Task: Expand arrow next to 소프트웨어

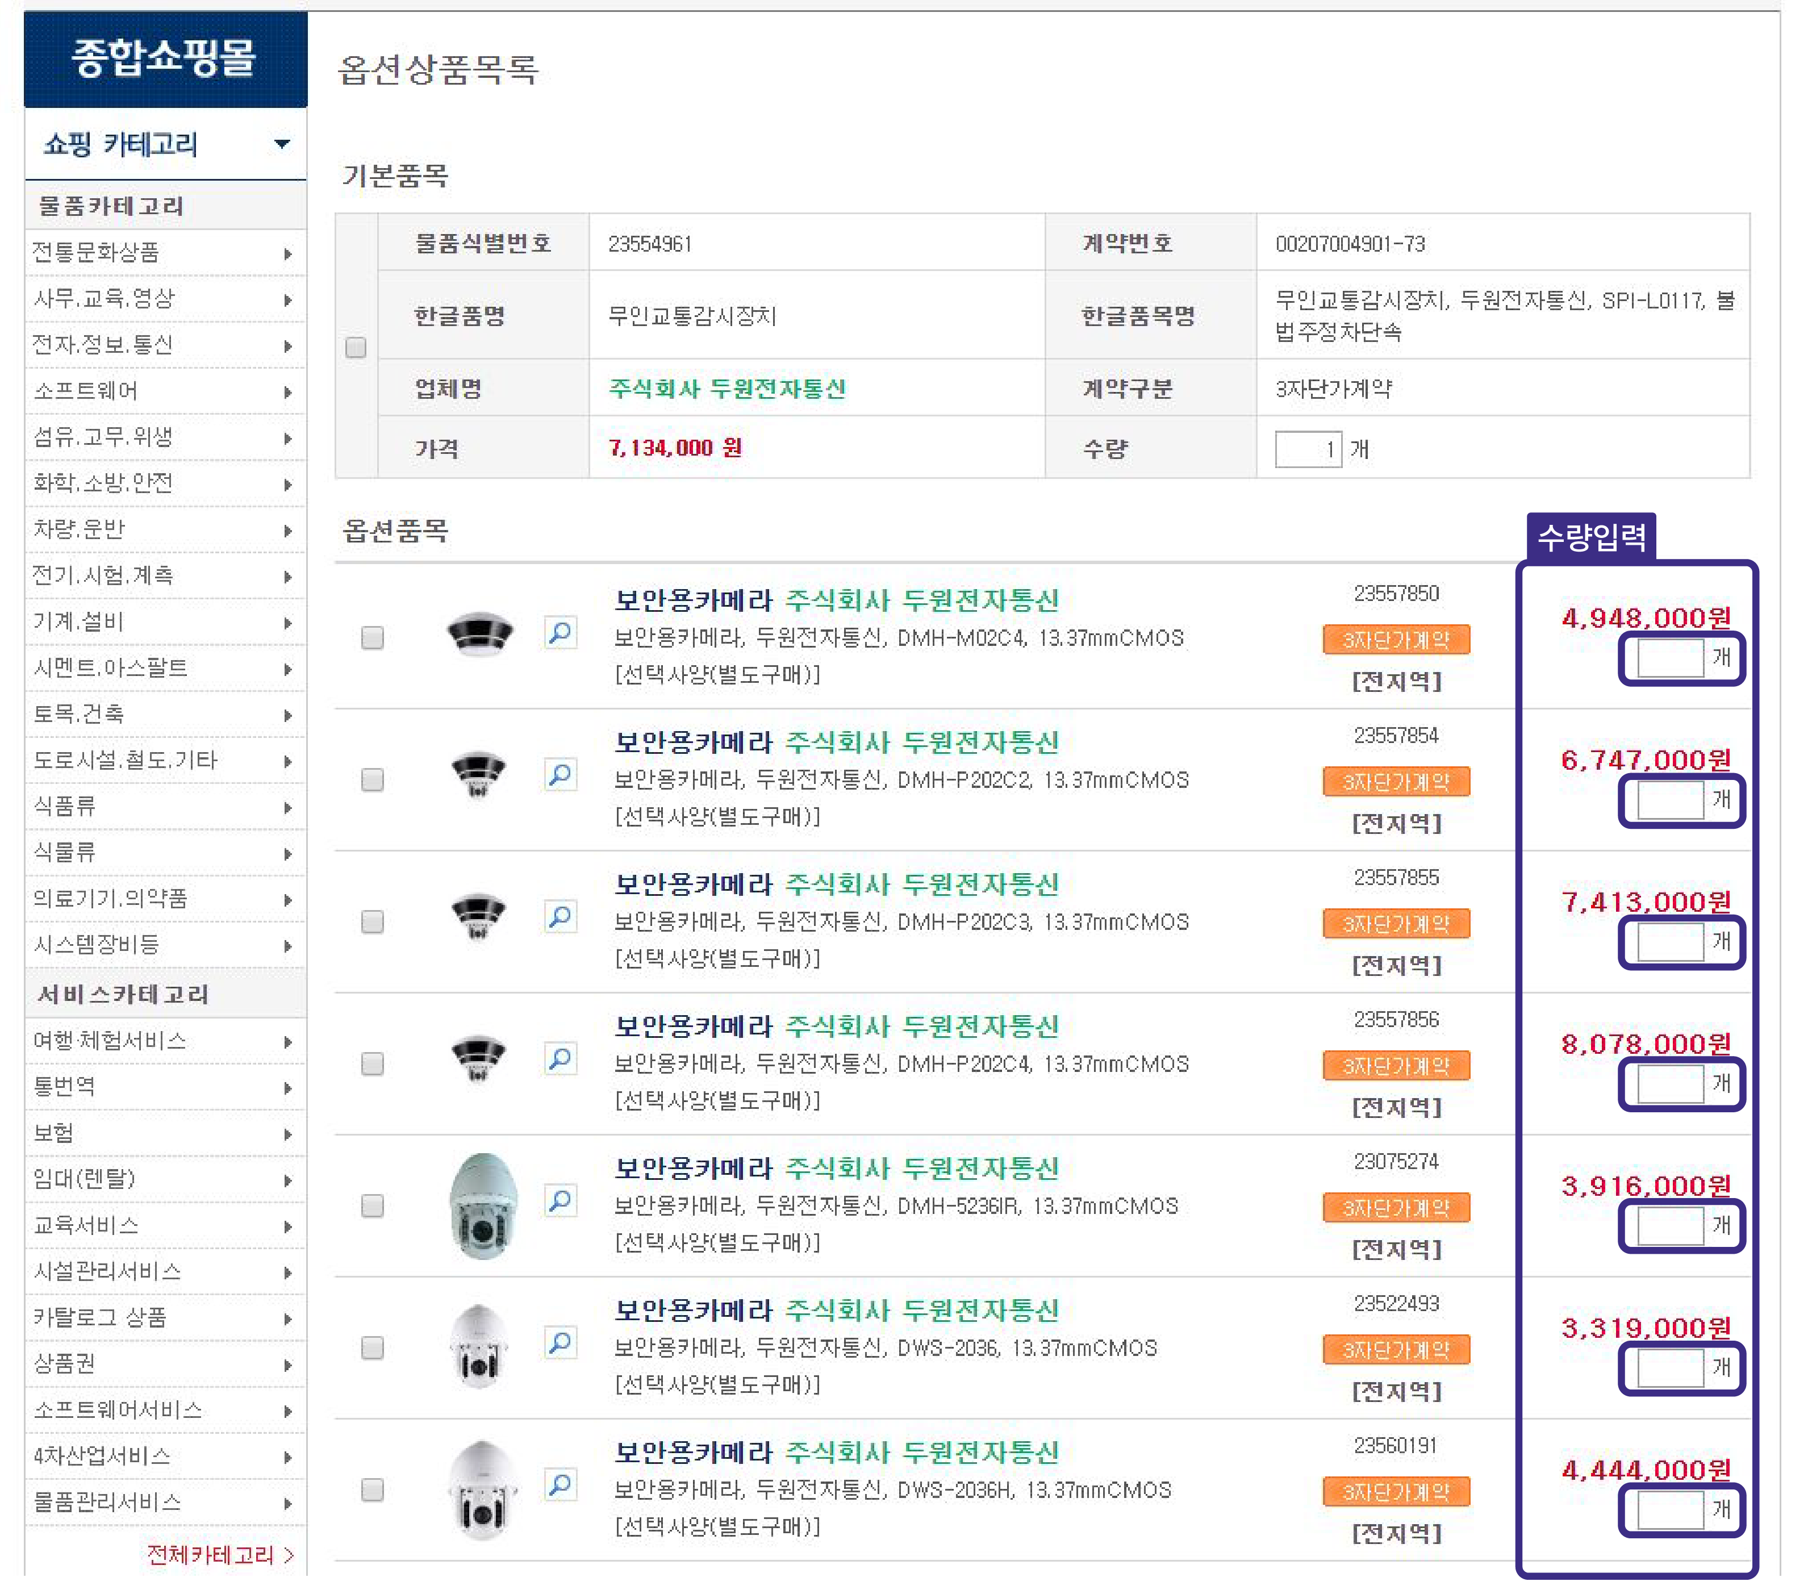Action: pos(288,393)
